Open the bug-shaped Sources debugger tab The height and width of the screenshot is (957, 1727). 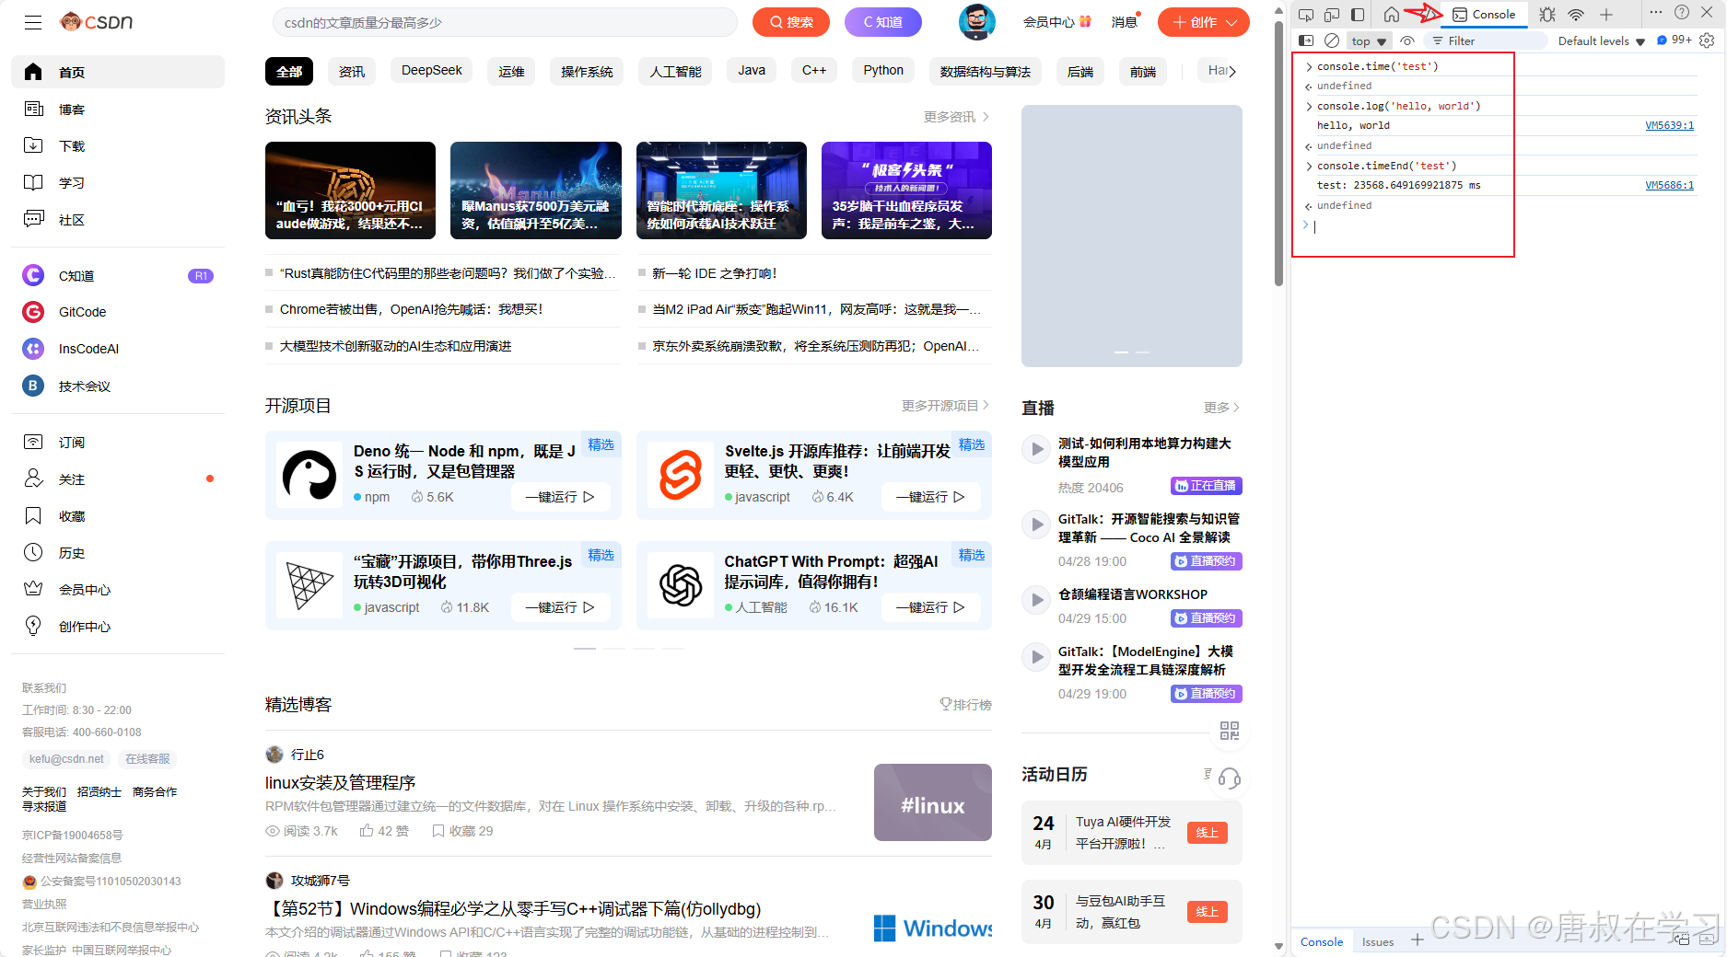pyautogui.click(x=1547, y=15)
